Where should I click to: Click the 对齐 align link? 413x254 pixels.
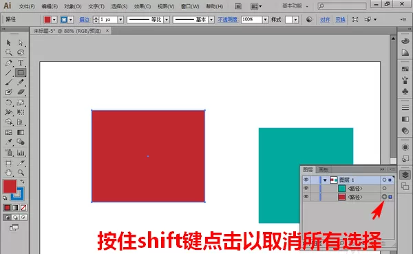click(325, 20)
